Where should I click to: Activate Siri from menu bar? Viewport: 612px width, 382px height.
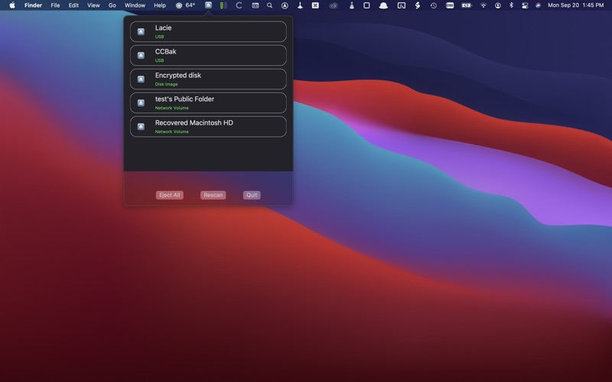(538, 5)
